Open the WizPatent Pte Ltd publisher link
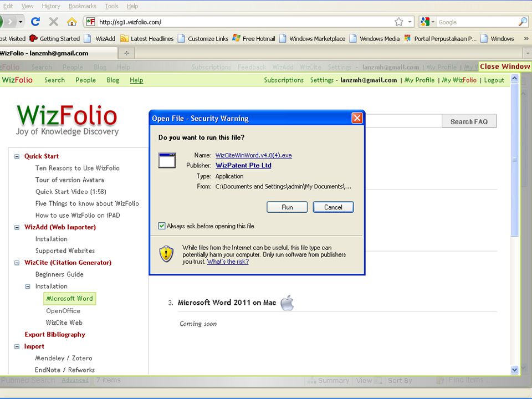 (243, 165)
